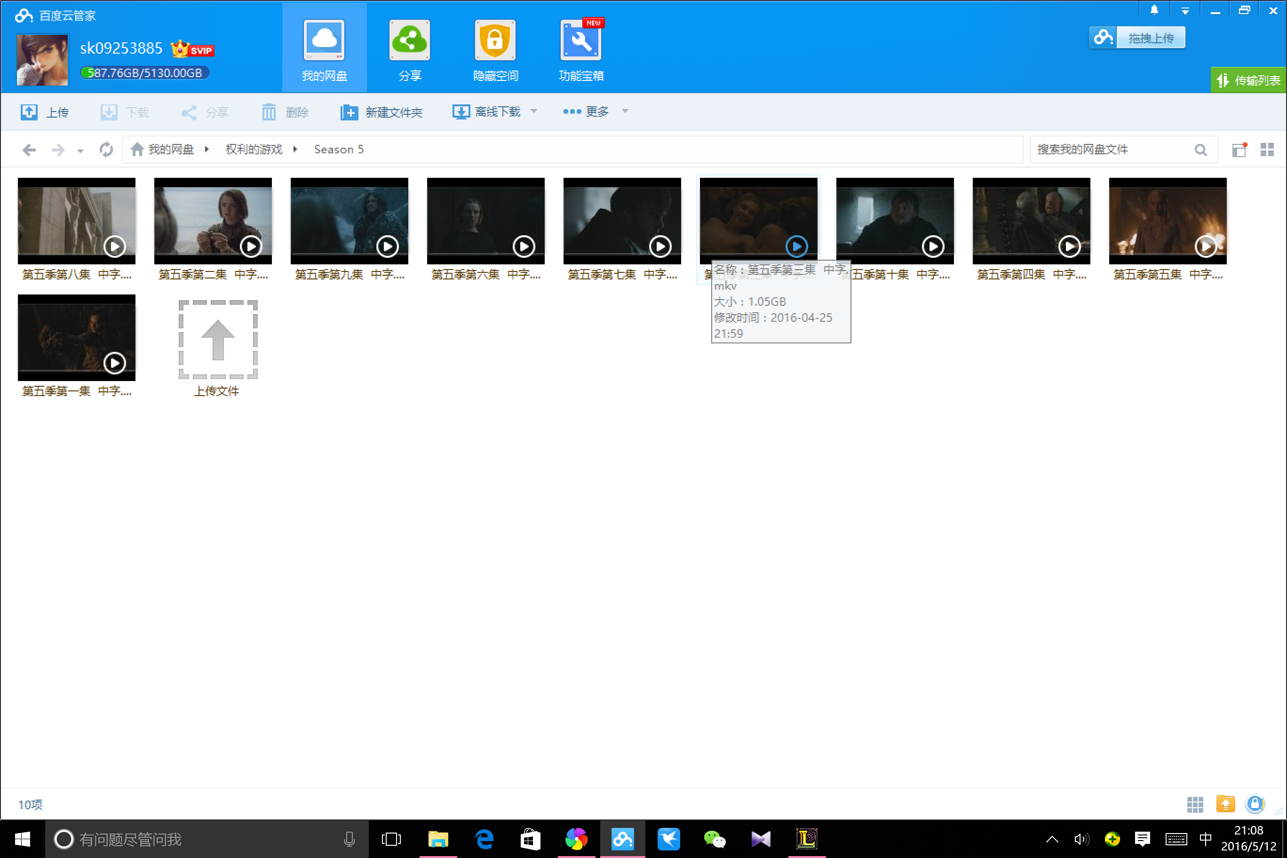Viewport: 1287px width, 858px height.
Task: Expand the arrow after 我的网盘 breadcrumb
Action: point(207,150)
